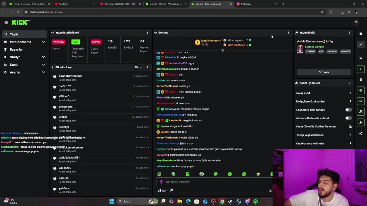Pick the first angry green emote
Image resolution: width=367 pixels, height=206 pixels.
pyautogui.click(x=159, y=174)
